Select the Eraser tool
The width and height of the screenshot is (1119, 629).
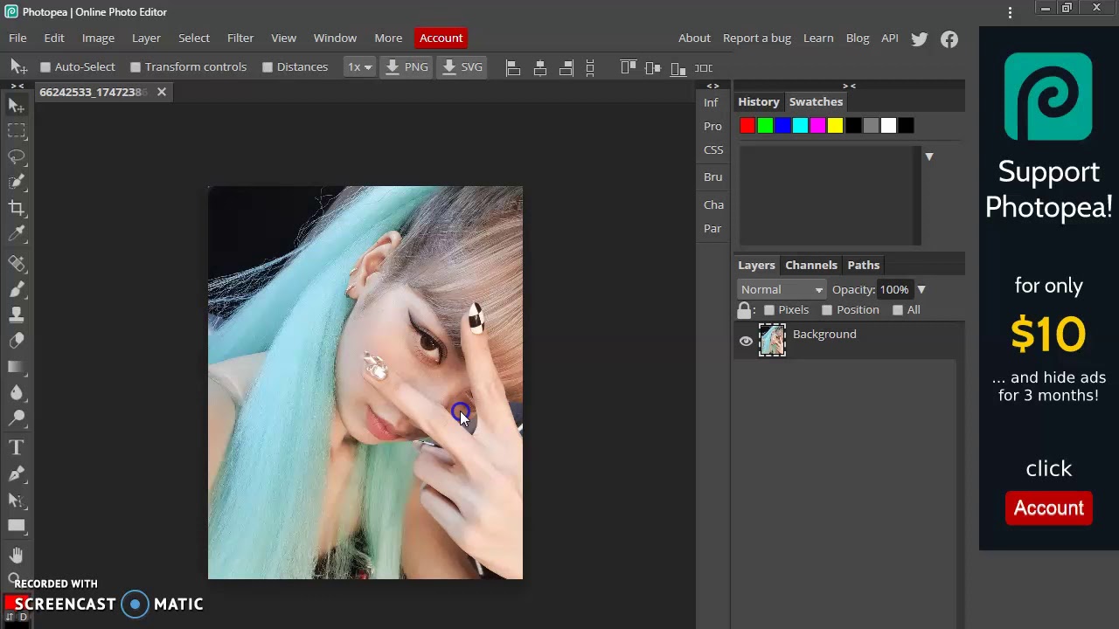(17, 341)
